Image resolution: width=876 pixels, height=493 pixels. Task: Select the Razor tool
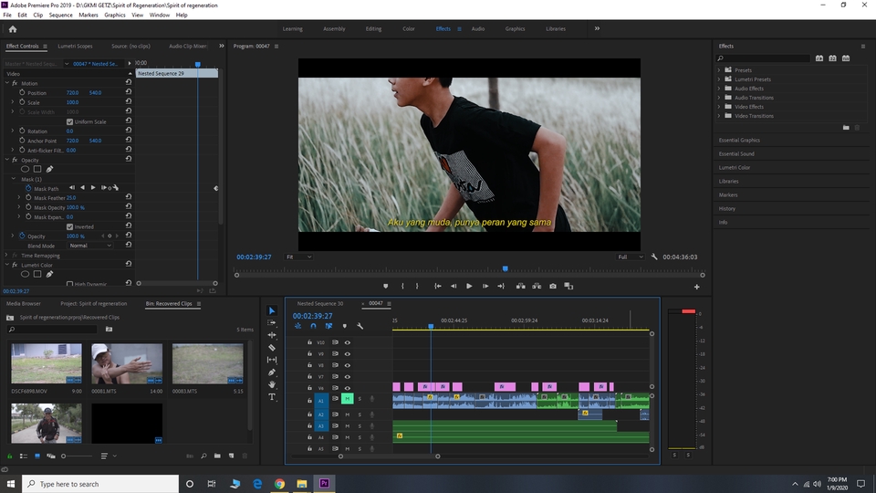pos(272,348)
